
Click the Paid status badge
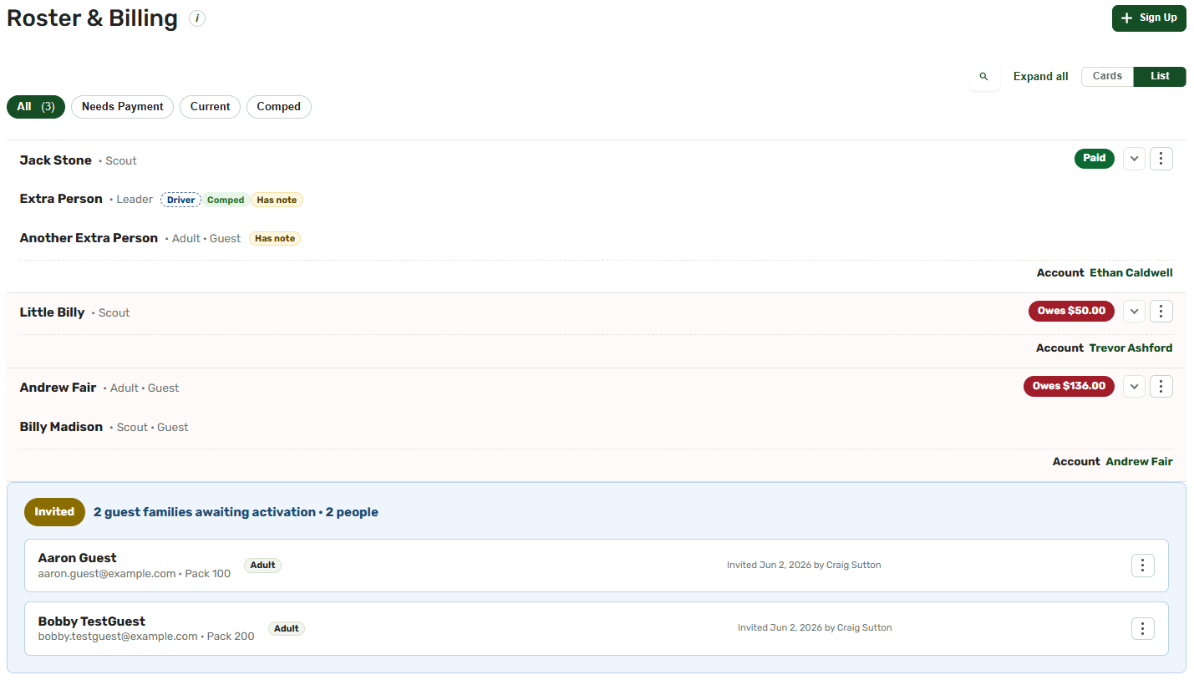[x=1094, y=158]
